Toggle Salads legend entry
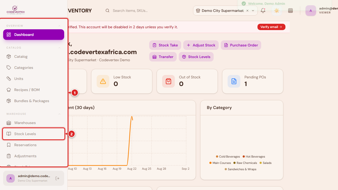 (266, 163)
